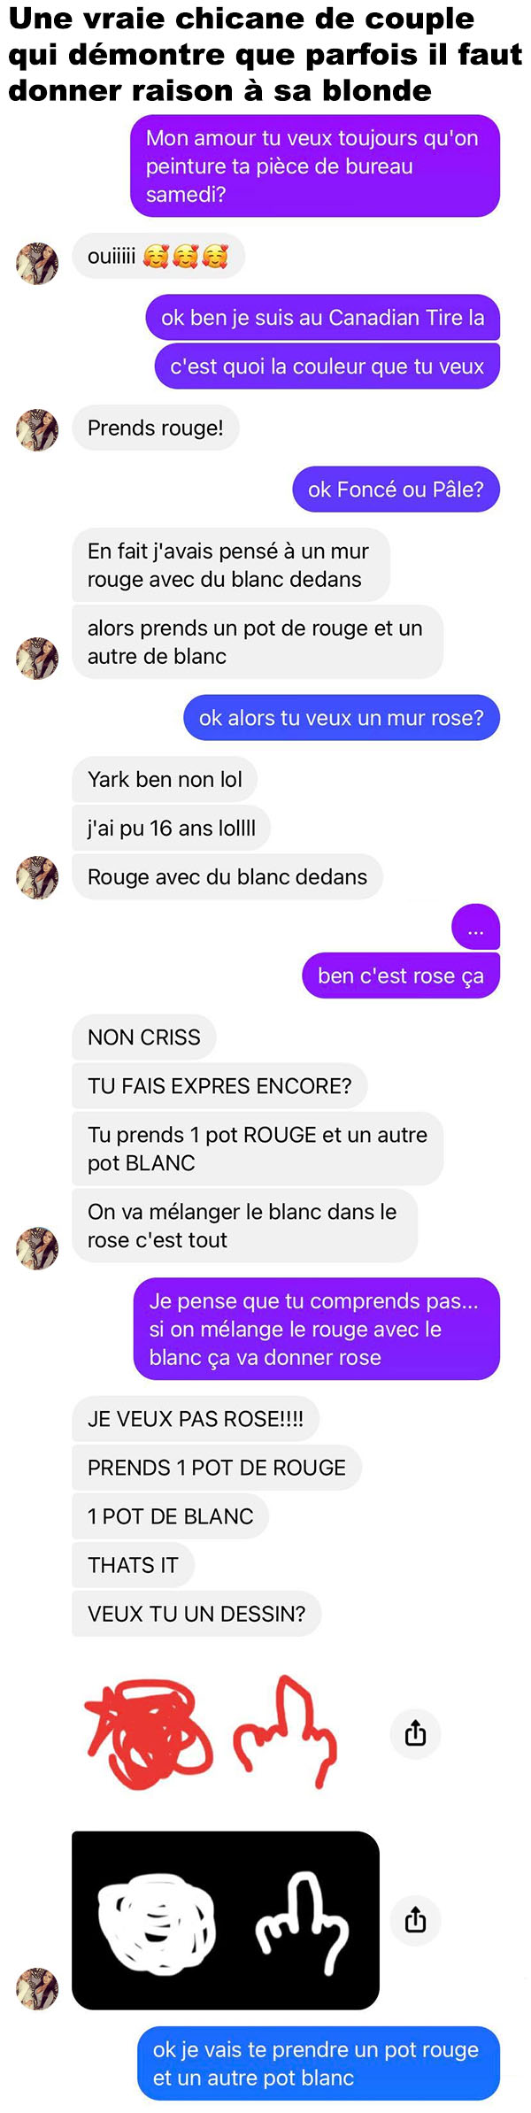The height and width of the screenshot is (2113, 531).
Task: Select the 'ok Foncé ou Pâle?' bubble
Action: point(396,490)
